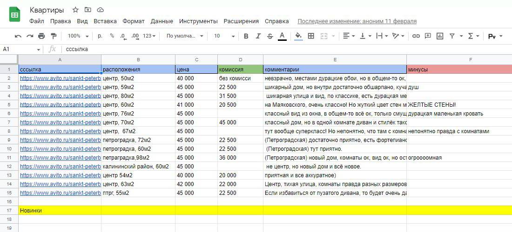Image resolution: width=512 pixels, height=232 pixels.
Task: Star the Квартиры document
Action: [x=75, y=10]
